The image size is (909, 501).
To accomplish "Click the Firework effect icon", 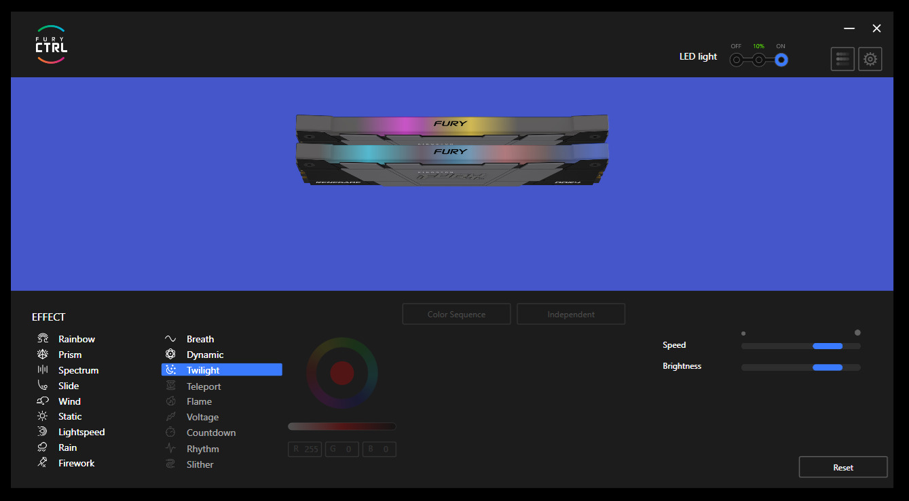I will click(43, 463).
